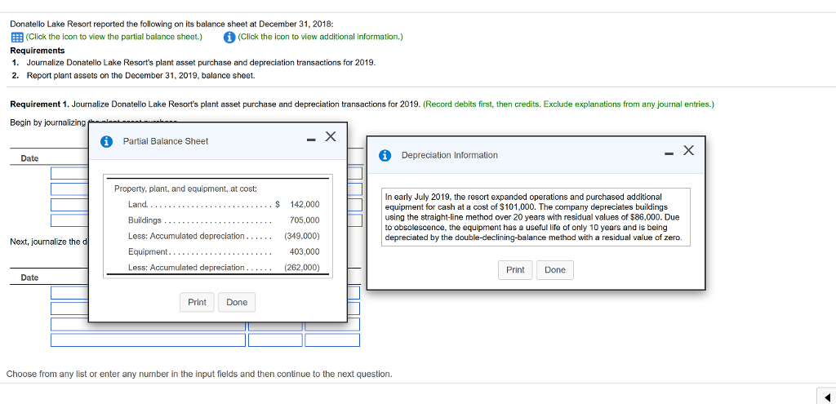The image size is (836, 404).
Task: Click Done in Partial Balance Sheet dialog
Action: point(237,302)
